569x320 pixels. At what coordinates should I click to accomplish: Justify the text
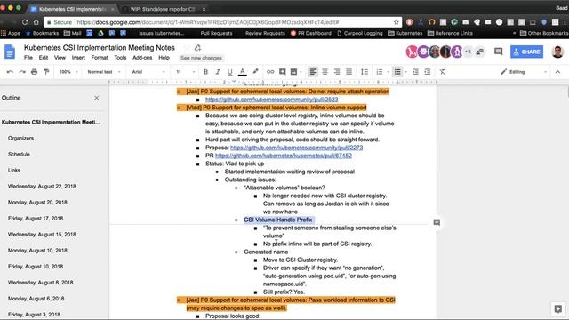(349, 72)
